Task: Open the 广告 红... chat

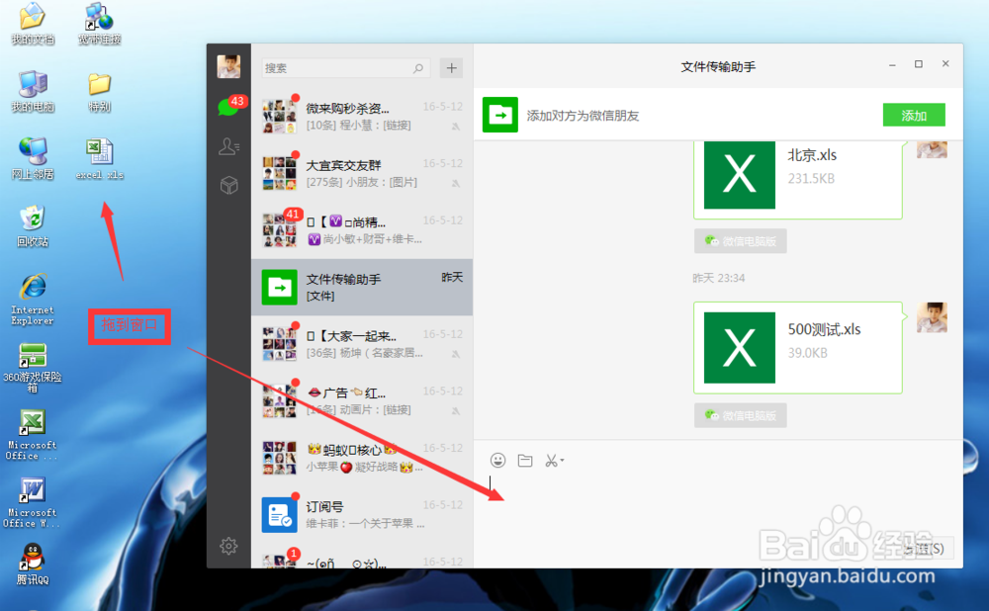Action: click(362, 400)
